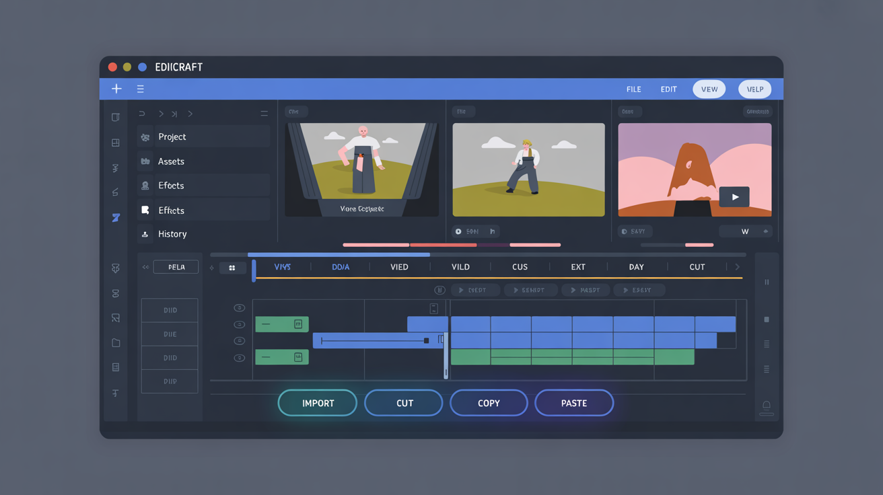Screen dimensions: 883x495
Task: Click the blue timeline scroll bar above tabs
Action: pyautogui.click(x=339, y=255)
